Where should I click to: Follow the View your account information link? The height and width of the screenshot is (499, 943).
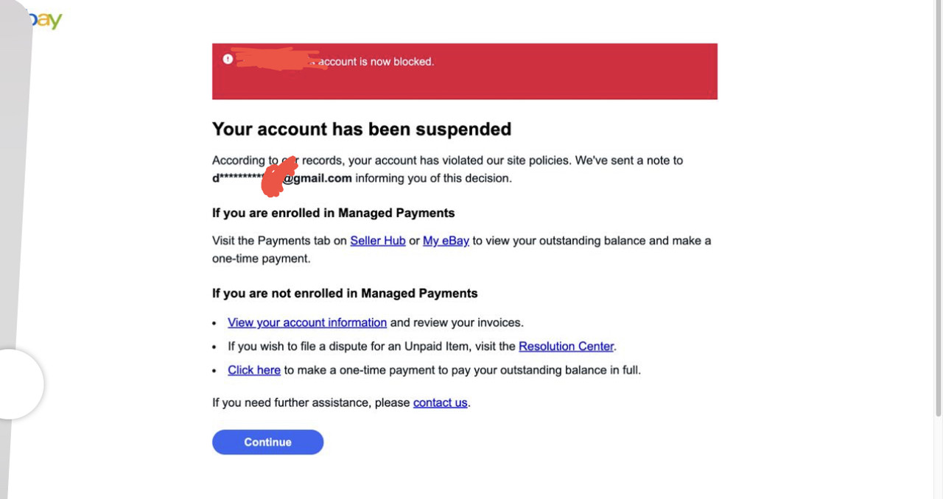307,322
